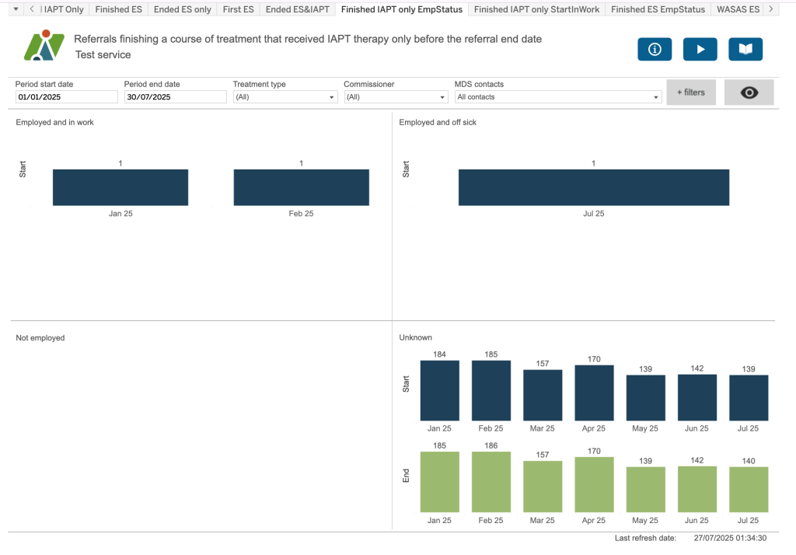Toggle the eye visibility button
Image resolution: width=796 pixels, height=555 pixels.
(749, 92)
